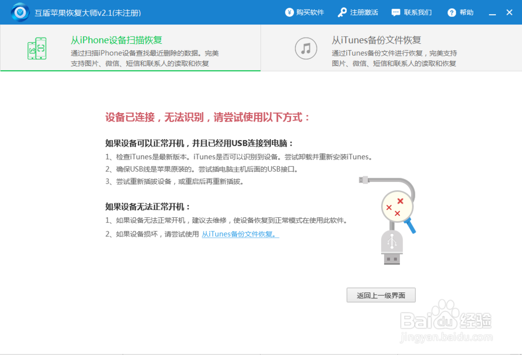Click the USB cable error illustration
The width and height of the screenshot is (522, 355).
pos(388,220)
